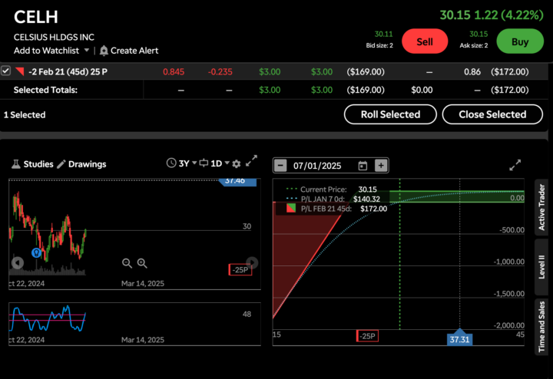Open the Level II side tab

[x=541, y=267]
